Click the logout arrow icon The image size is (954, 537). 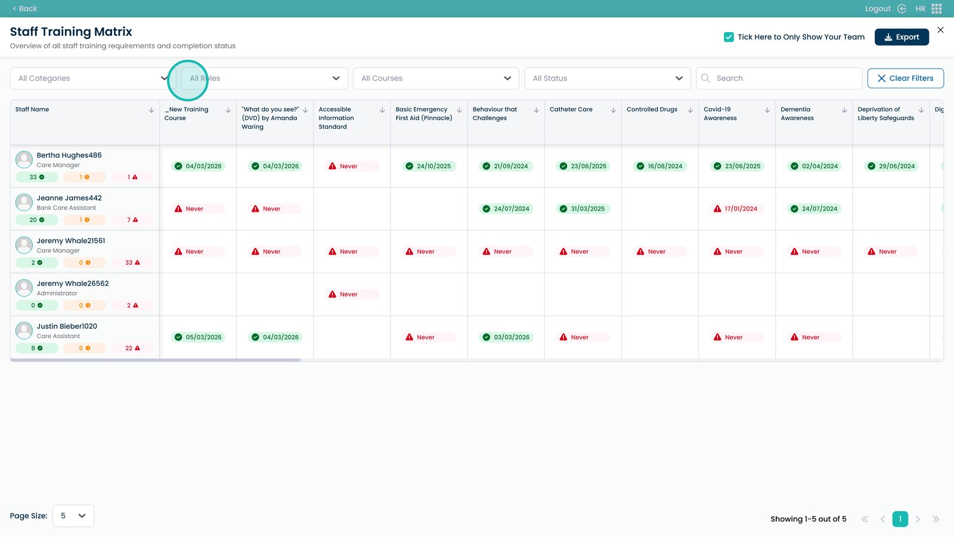(x=902, y=8)
